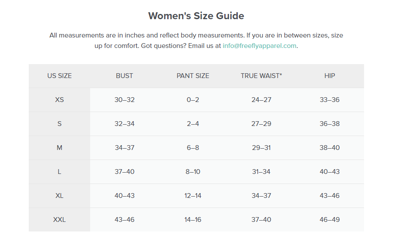398x245 pixels.
Task: Select the XXL size row label
Action: coord(59,220)
